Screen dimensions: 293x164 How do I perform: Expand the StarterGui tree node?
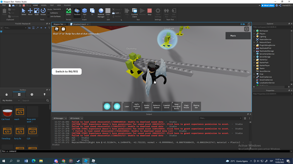tap(254, 60)
